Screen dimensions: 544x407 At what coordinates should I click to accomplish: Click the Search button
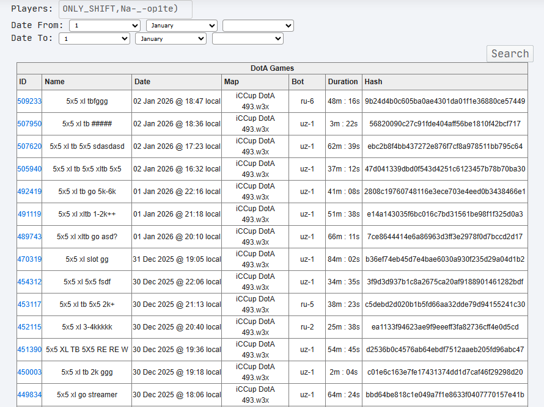click(x=510, y=54)
